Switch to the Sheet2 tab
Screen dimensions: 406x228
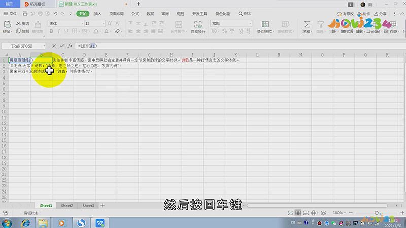click(67, 206)
